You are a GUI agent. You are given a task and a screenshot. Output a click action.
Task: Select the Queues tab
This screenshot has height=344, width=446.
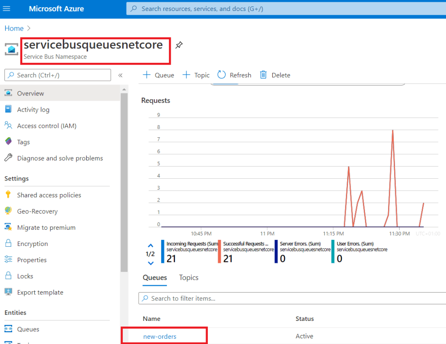[155, 278]
